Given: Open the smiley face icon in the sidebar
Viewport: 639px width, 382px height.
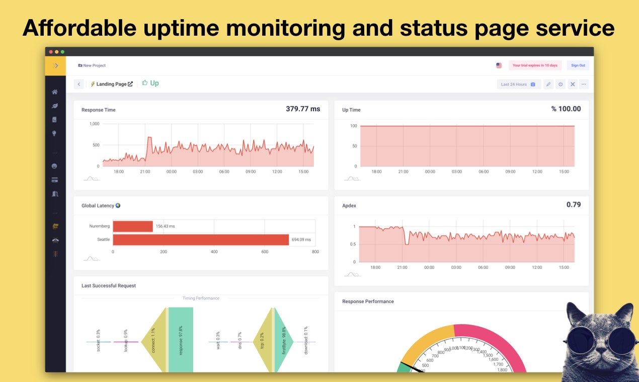Looking at the screenshot, I should (x=55, y=166).
